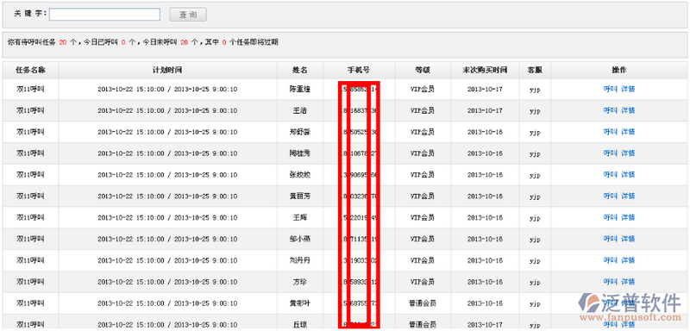Click the 关键字 keyword input field
Image resolution: width=690 pixels, height=331 pixels.
point(104,15)
